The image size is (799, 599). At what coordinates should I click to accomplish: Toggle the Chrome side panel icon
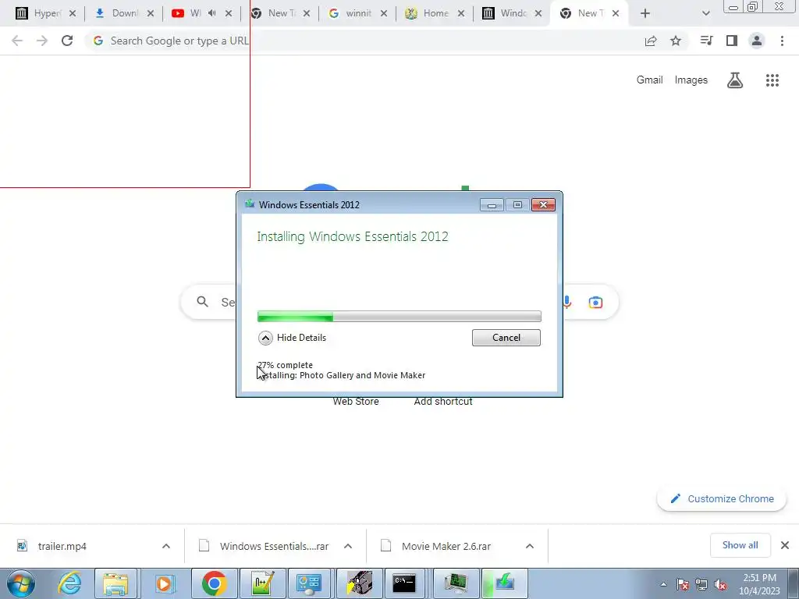click(732, 41)
